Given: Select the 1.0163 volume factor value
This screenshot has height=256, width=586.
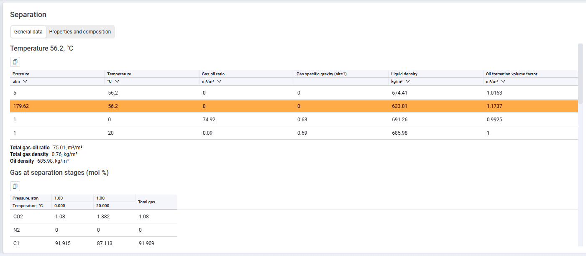Looking at the screenshot, I should (x=494, y=93).
